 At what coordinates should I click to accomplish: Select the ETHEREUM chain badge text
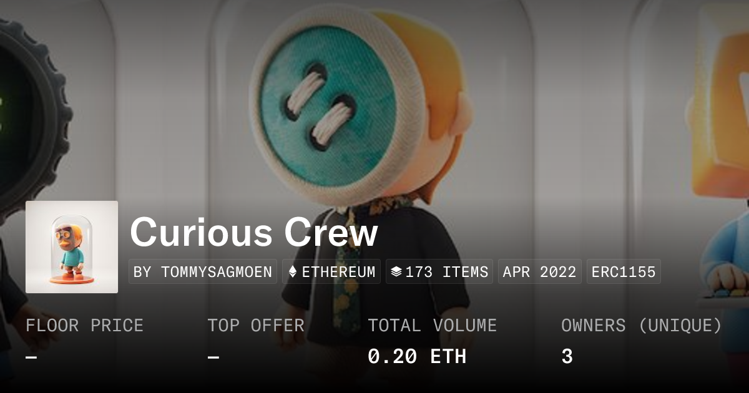pos(339,272)
